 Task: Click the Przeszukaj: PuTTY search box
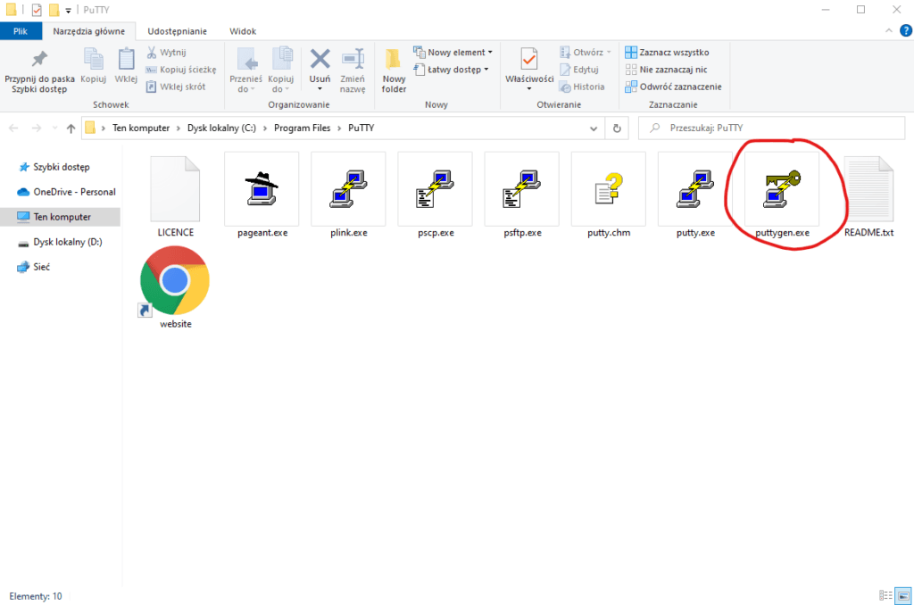(x=771, y=128)
